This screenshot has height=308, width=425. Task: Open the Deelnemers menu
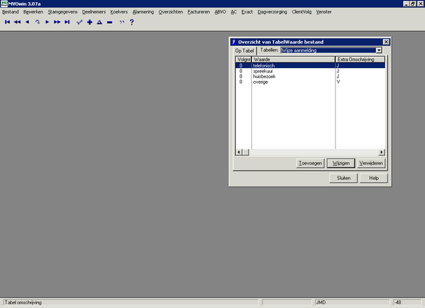(94, 12)
